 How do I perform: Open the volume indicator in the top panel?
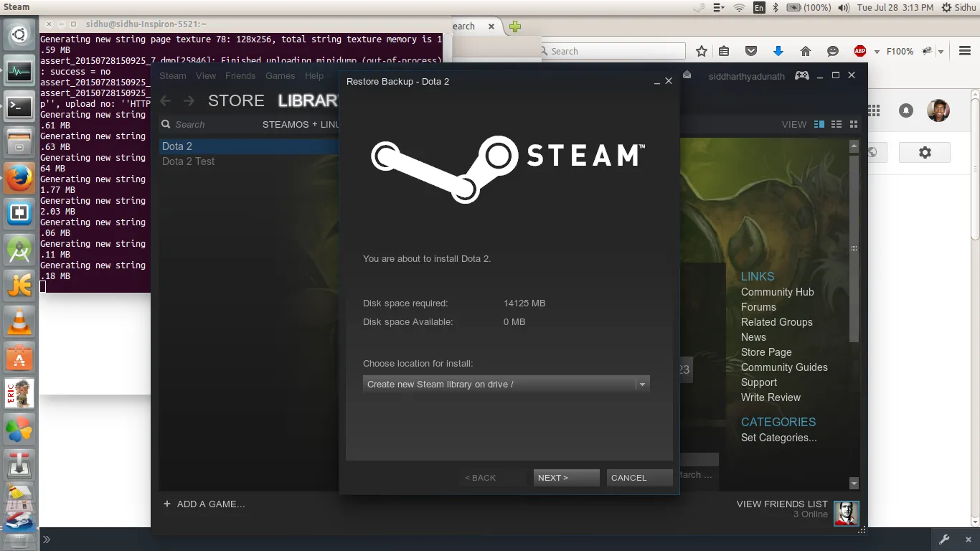[x=843, y=7]
